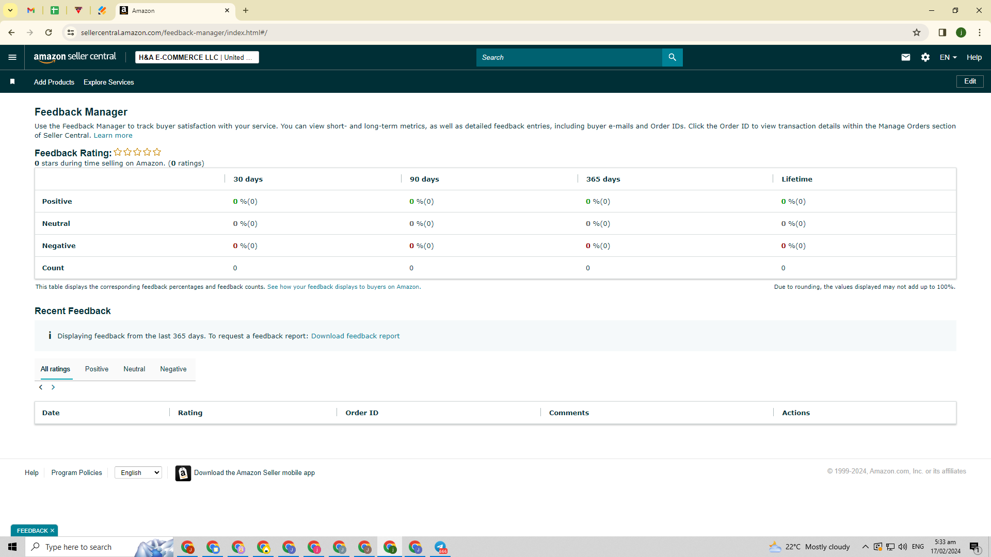The image size is (991, 557).
Task: Go to next feedback page arrow
Action: pos(53,387)
